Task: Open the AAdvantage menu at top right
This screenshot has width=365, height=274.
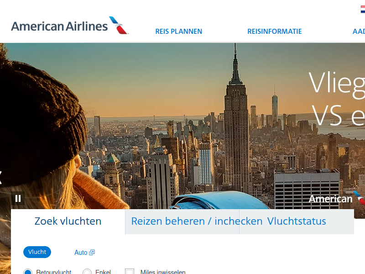Action: [x=359, y=32]
